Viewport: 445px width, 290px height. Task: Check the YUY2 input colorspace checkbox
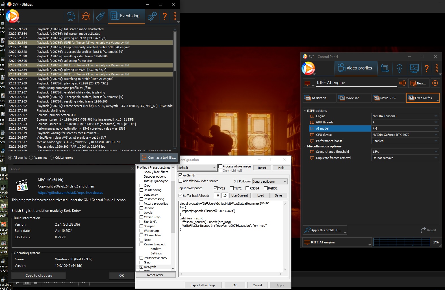click(232, 188)
